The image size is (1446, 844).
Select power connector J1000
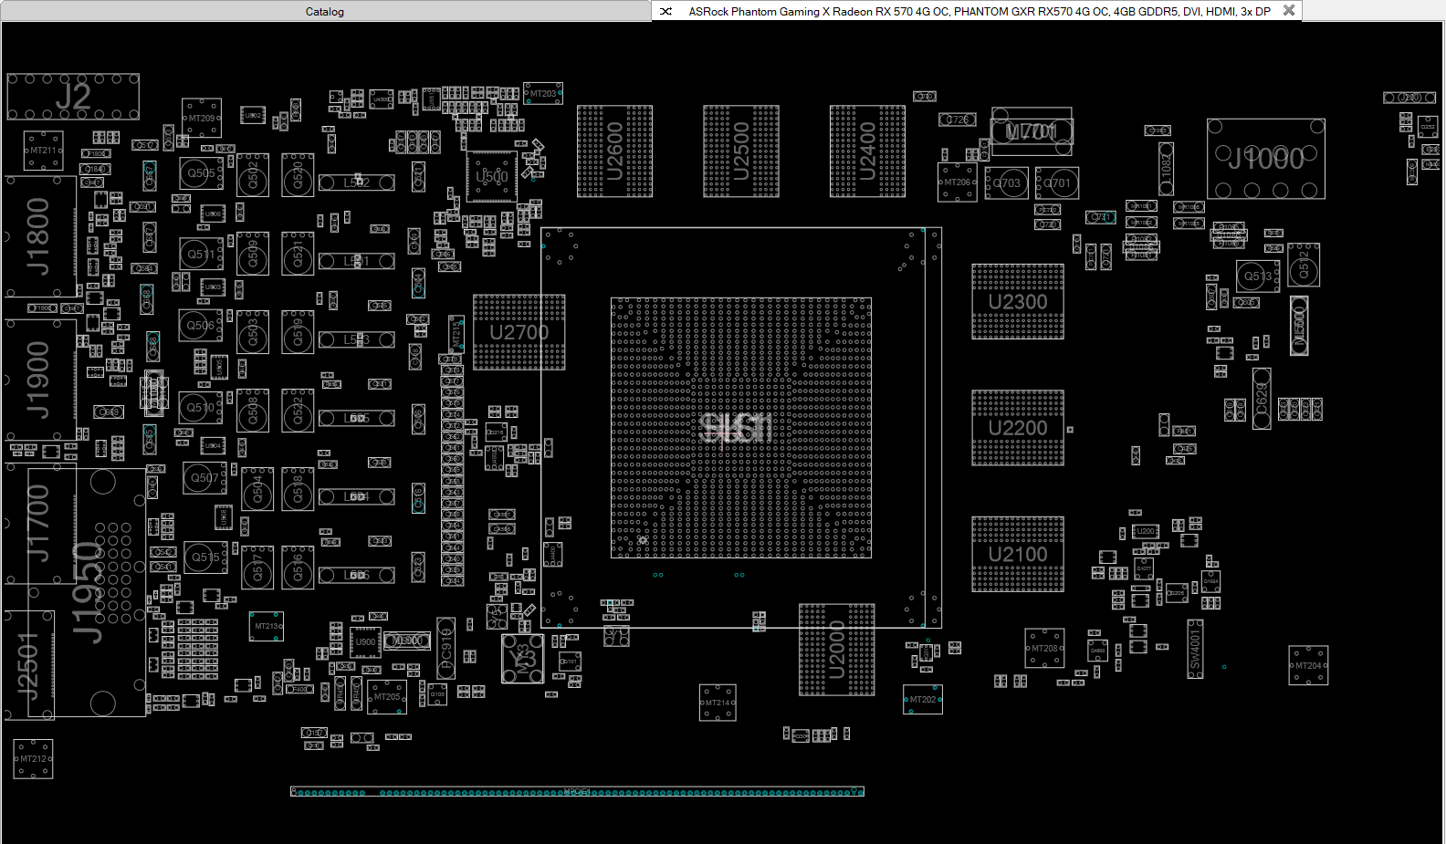1265,159
